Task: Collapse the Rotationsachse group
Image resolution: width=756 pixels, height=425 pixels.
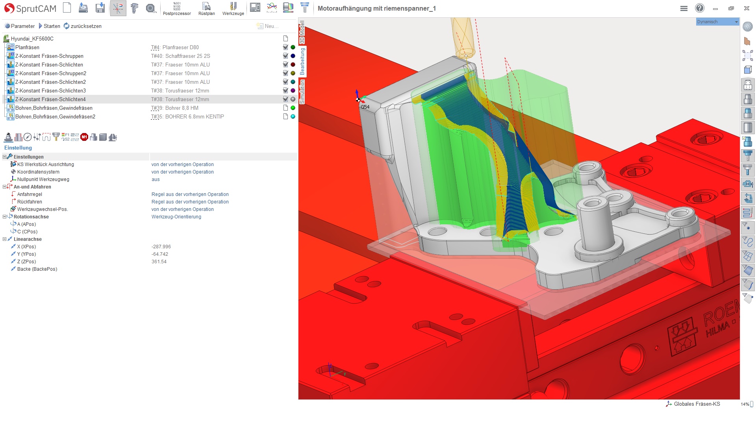Action: point(4,216)
